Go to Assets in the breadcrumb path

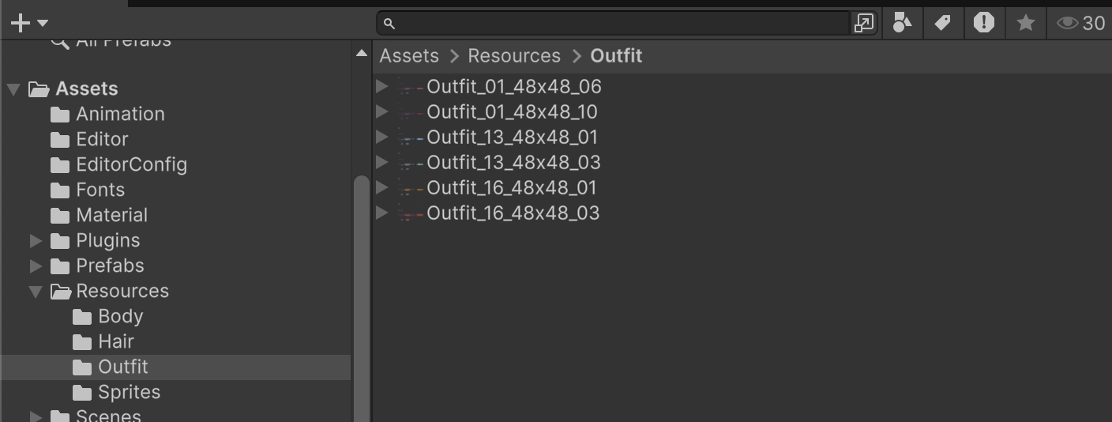pyautogui.click(x=408, y=56)
